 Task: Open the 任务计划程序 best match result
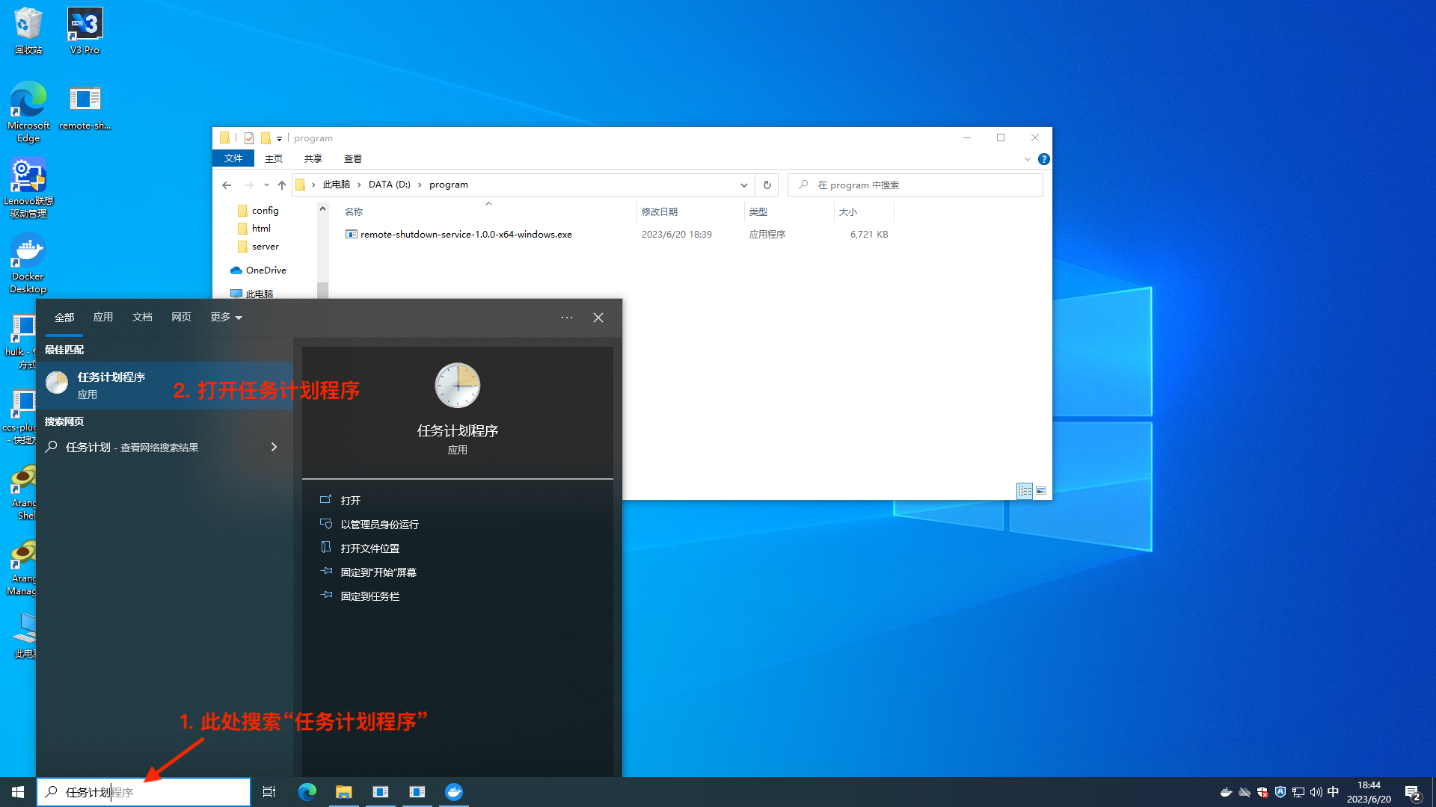(x=165, y=386)
